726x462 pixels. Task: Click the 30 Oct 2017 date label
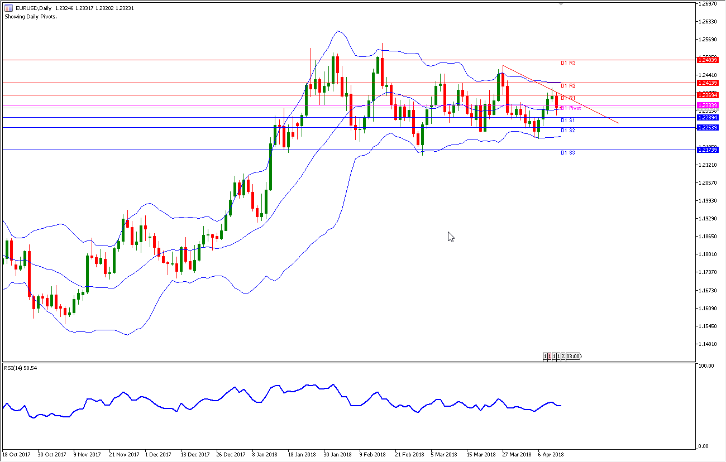tap(52, 455)
